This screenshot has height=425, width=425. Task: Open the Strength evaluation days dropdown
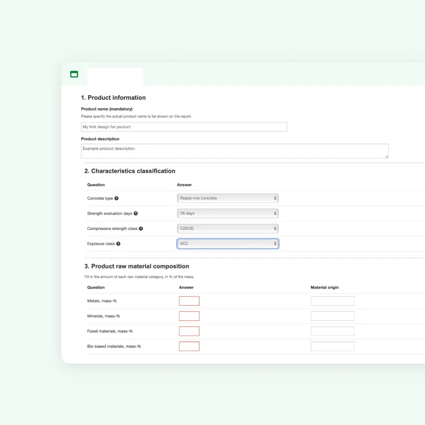point(228,214)
